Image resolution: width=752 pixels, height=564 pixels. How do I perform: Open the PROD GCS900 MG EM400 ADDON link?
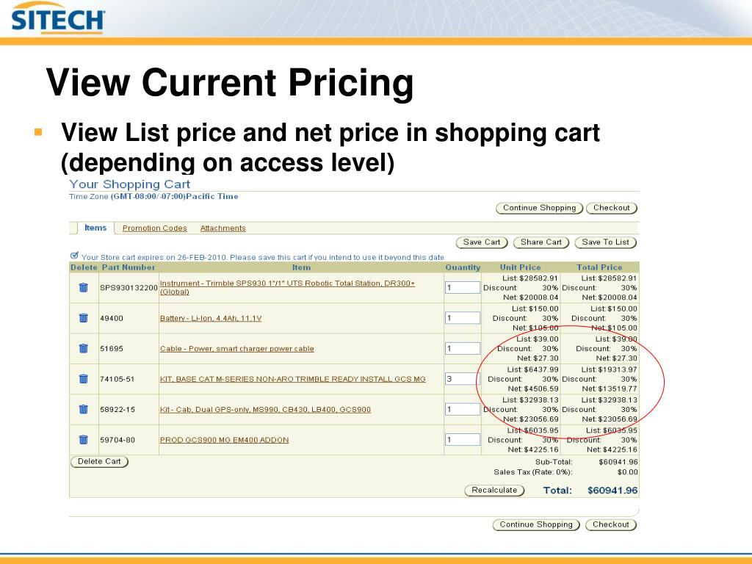point(224,440)
